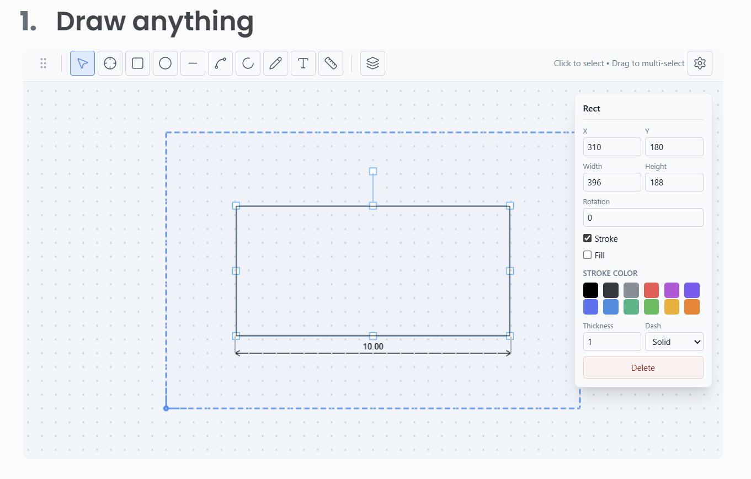Pick the arc tool
Image resolution: width=751 pixels, height=479 pixels.
coord(248,63)
